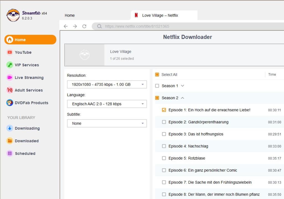Show the Downloading library list
Viewport: 284px width, 199px height.
coord(27,128)
